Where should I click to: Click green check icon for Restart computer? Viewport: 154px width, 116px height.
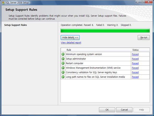[63, 63]
